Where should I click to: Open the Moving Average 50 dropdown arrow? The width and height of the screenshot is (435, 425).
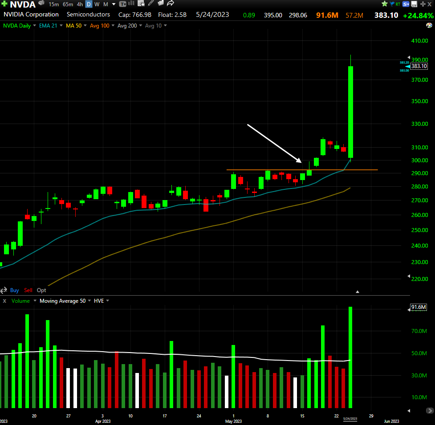pyautogui.click(x=89, y=301)
